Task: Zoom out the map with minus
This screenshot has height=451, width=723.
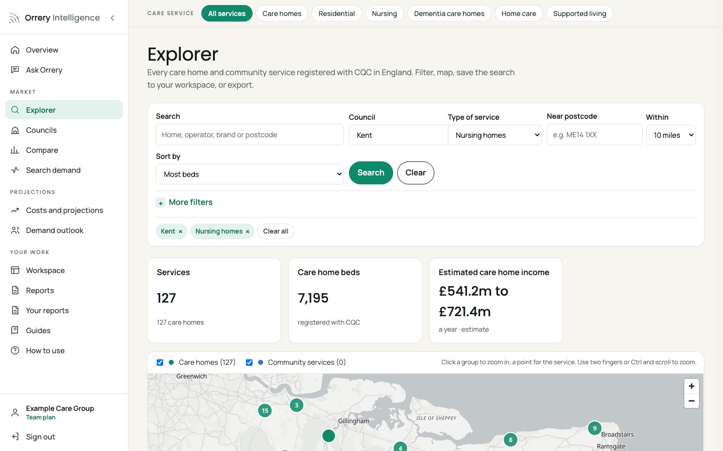Action: (x=691, y=401)
